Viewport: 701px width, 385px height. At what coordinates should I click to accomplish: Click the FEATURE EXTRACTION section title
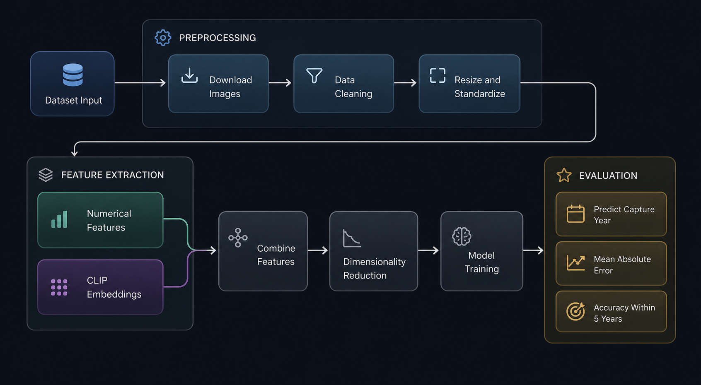coord(113,175)
